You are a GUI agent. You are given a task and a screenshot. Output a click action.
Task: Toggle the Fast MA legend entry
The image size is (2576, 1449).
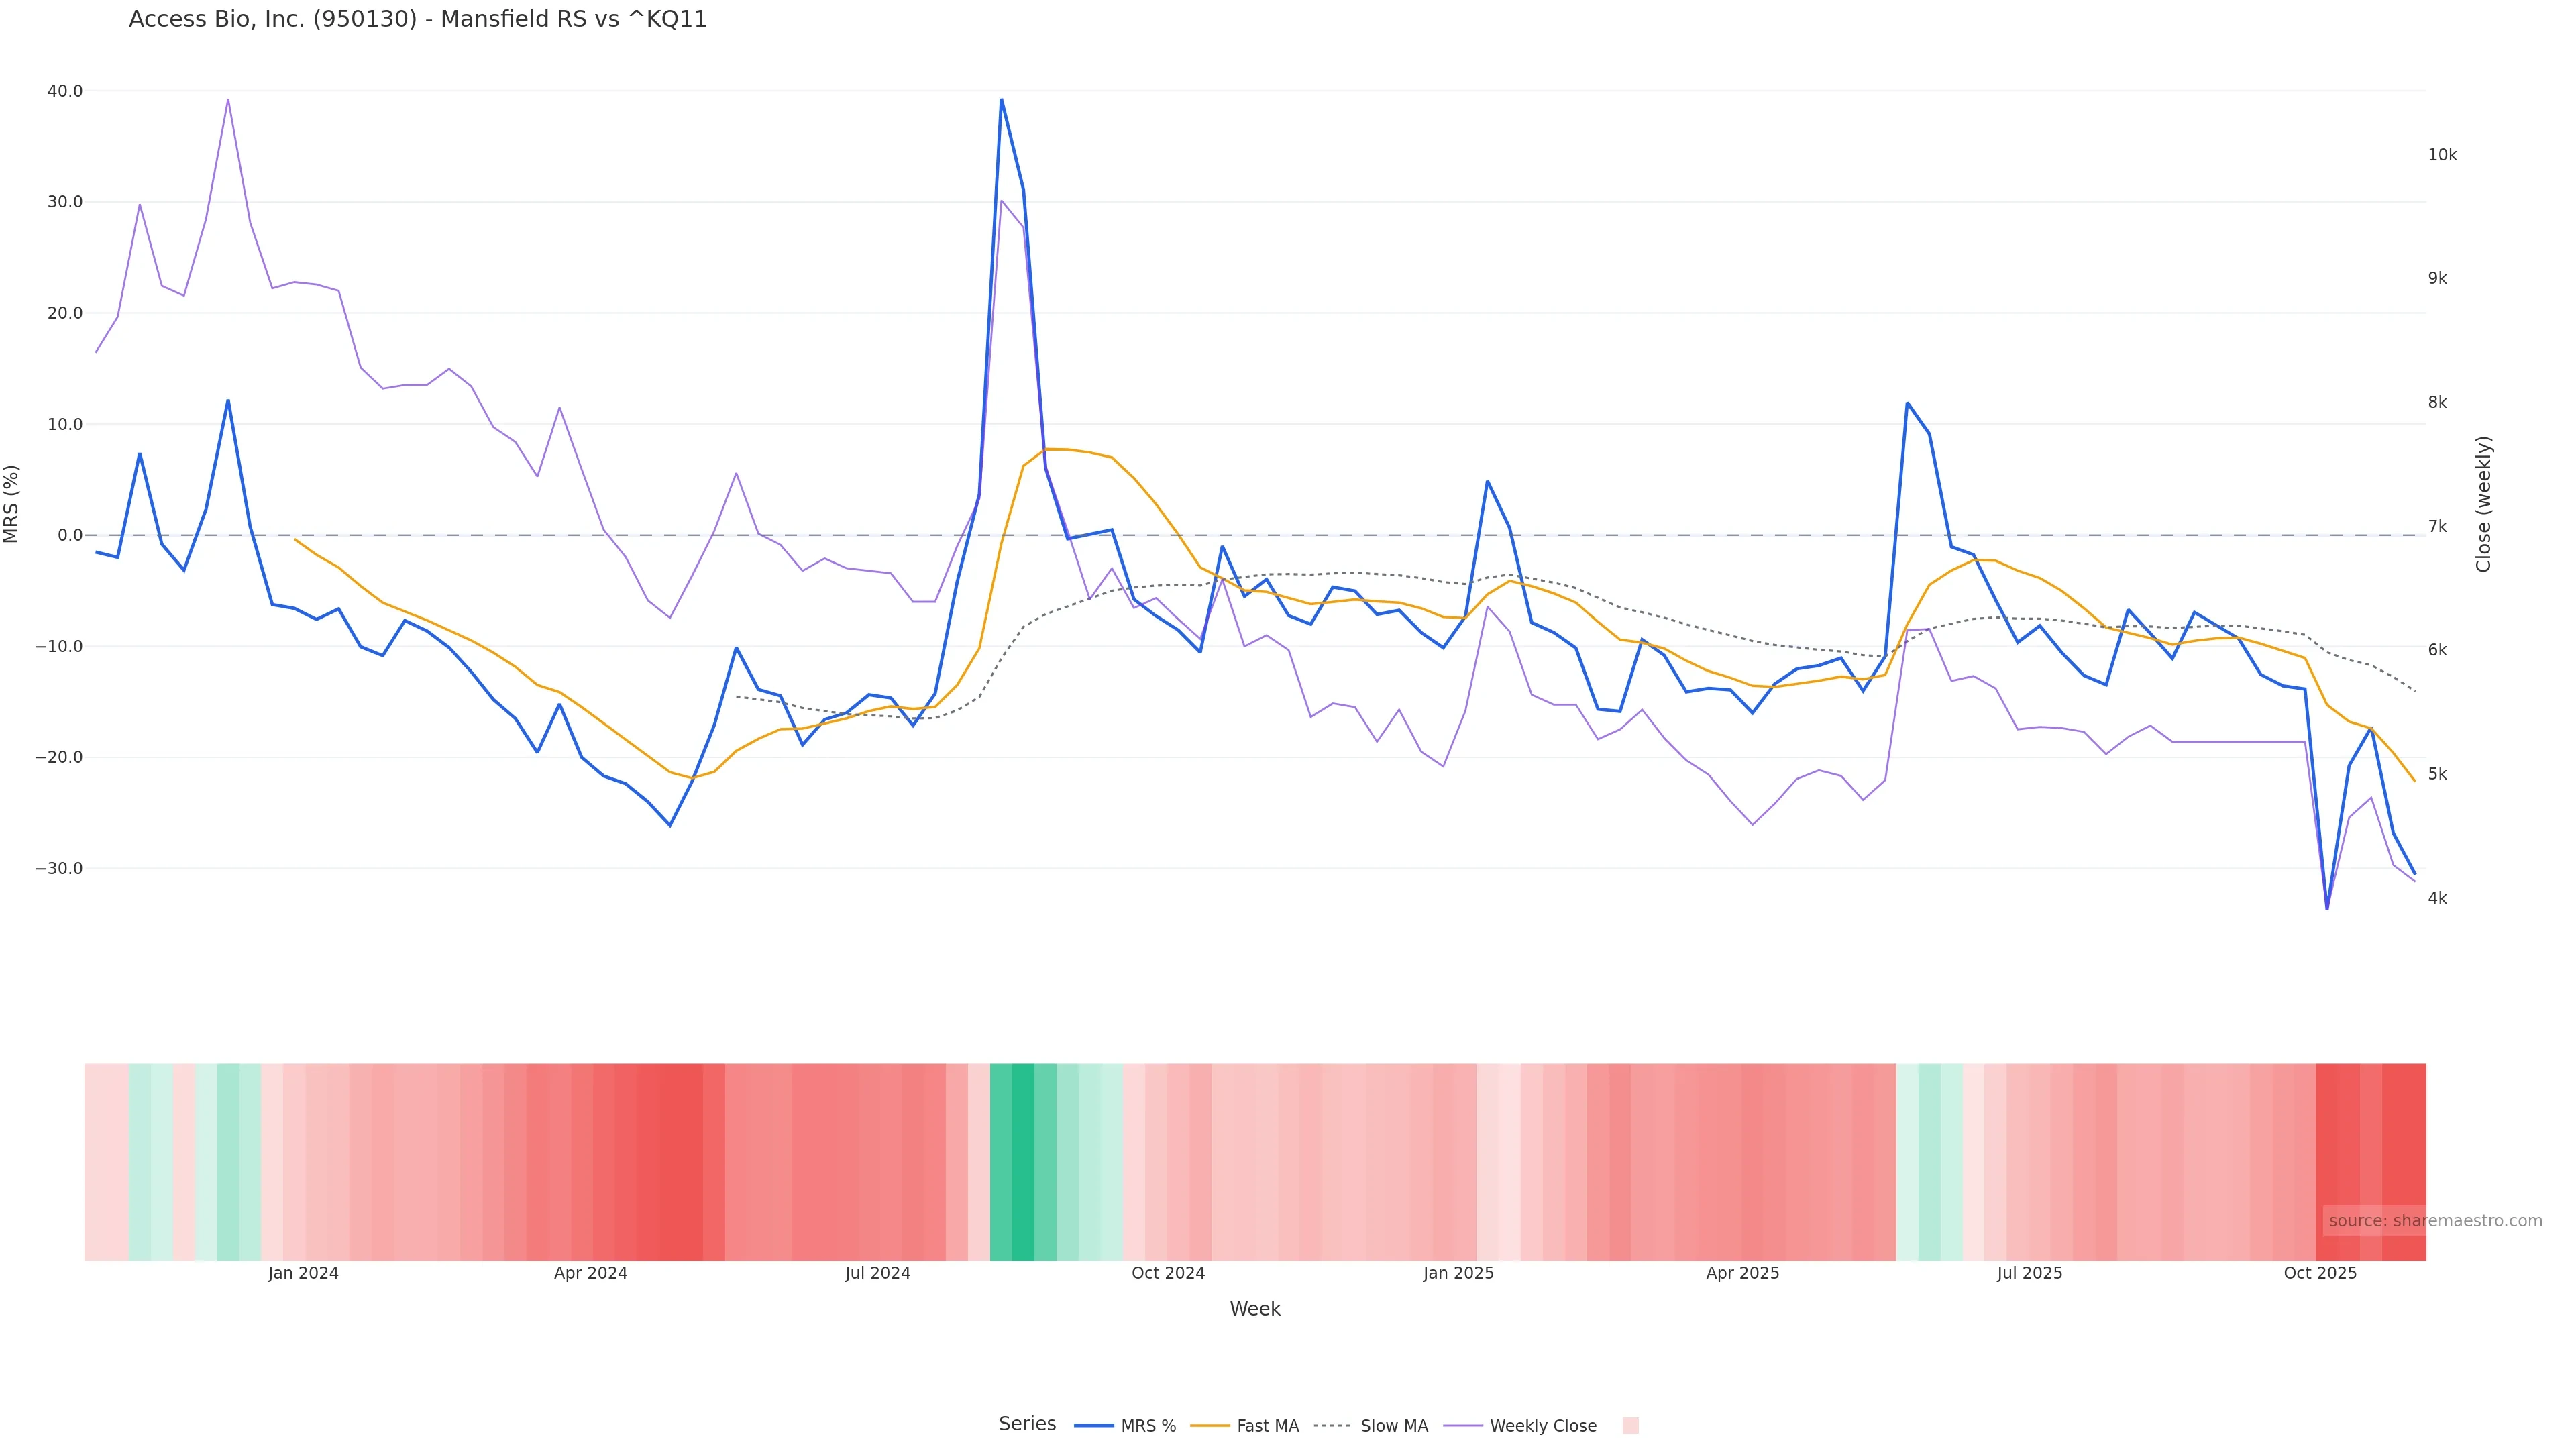[x=1267, y=1426]
